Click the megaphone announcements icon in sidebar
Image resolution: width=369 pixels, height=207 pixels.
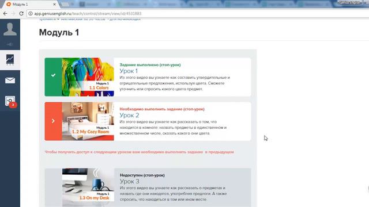click(10, 44)
